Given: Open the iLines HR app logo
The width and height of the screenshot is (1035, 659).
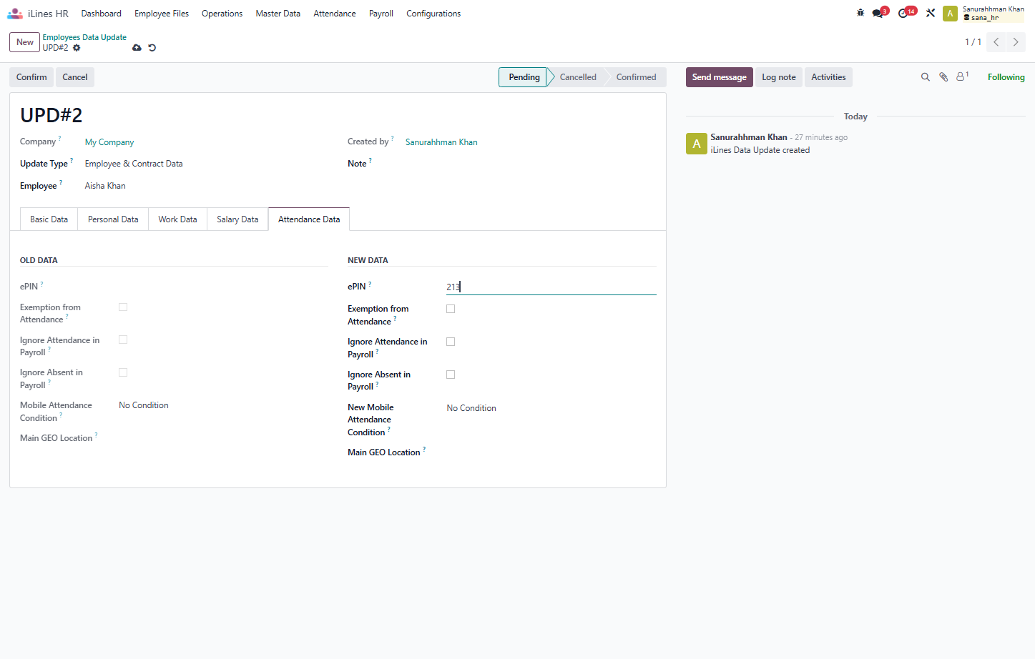Looking at the screenshot, I should click(x=15, y=14).
